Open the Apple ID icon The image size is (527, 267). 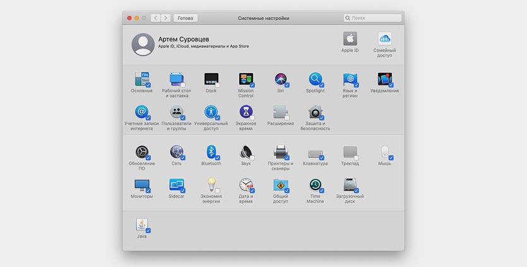tap(350, 38)
